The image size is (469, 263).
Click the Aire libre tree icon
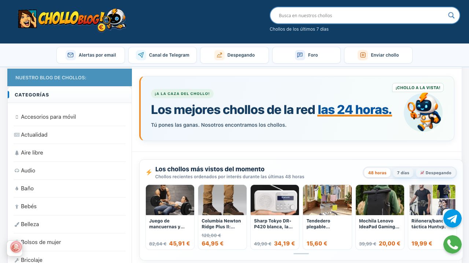[17, 153]
